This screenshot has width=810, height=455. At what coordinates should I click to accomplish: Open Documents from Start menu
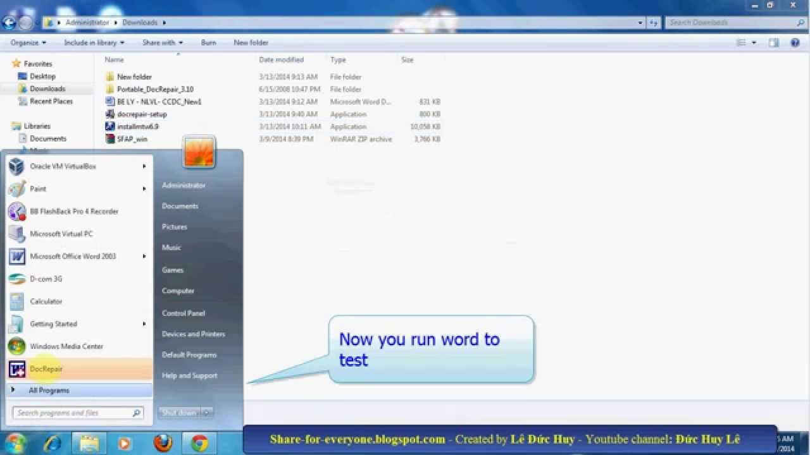(180, 206)
